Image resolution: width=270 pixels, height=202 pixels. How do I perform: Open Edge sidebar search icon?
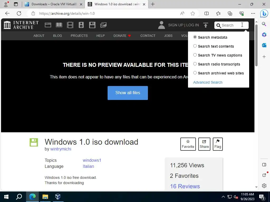[x=264, y=24]
